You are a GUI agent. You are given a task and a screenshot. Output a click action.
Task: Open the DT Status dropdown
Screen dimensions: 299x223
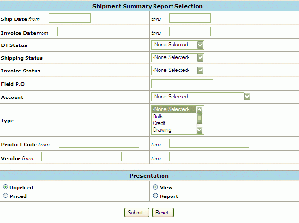pyautogui.click(x=177, y=45)
